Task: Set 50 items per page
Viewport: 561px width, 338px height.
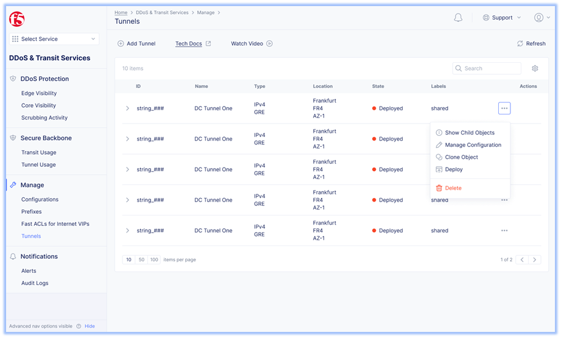Action: 142,259
